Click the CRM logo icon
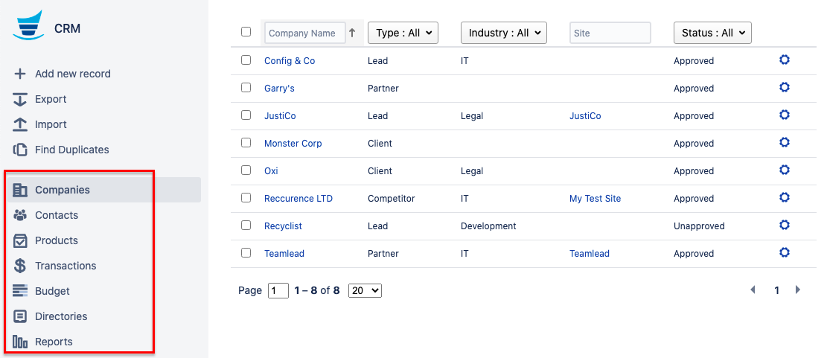Screen dimensions: 827x358 coord(28,26)
